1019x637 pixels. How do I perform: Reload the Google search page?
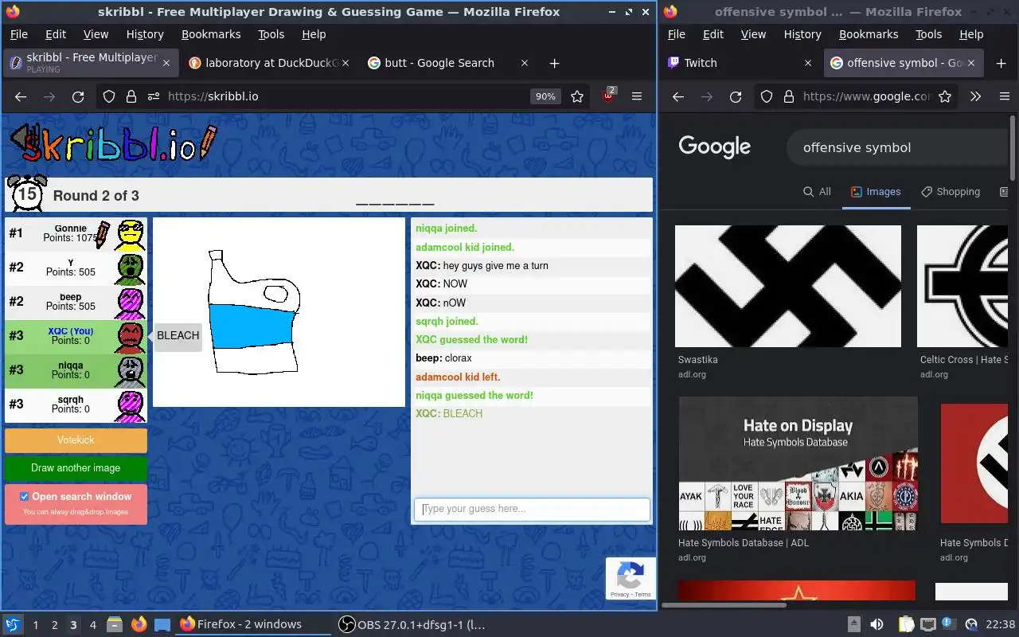[736, 96]
